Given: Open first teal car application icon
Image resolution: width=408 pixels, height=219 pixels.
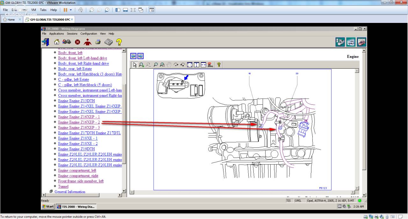Looking at the screenshot, I should pyautogui.click(x=340, y=42).
